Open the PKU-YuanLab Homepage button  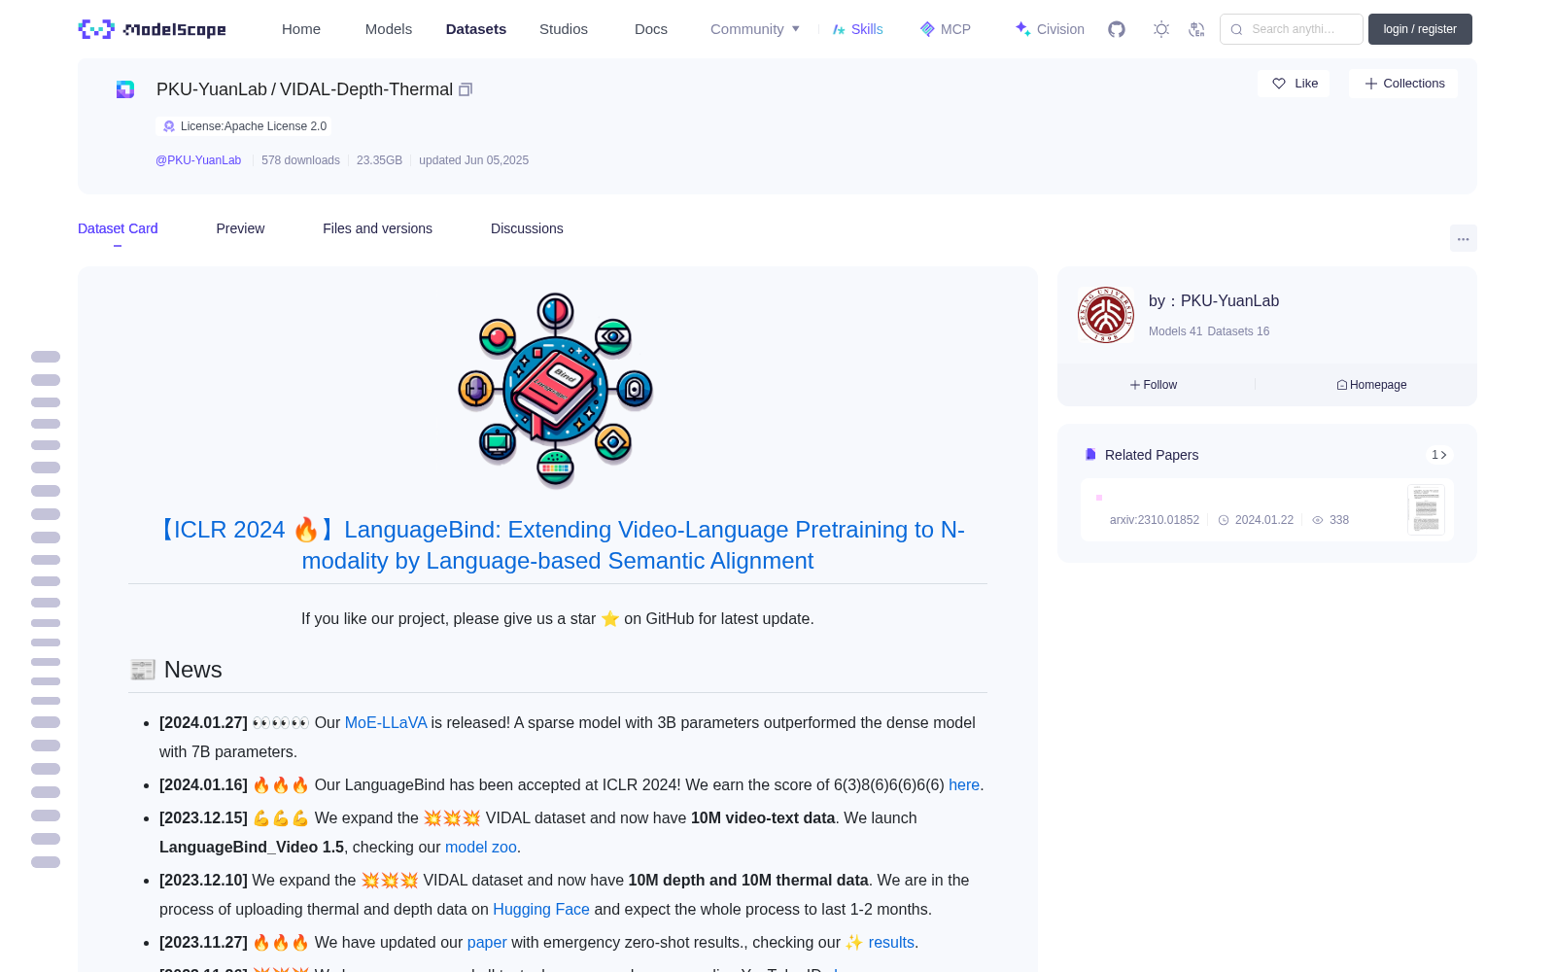[1371, 385]
